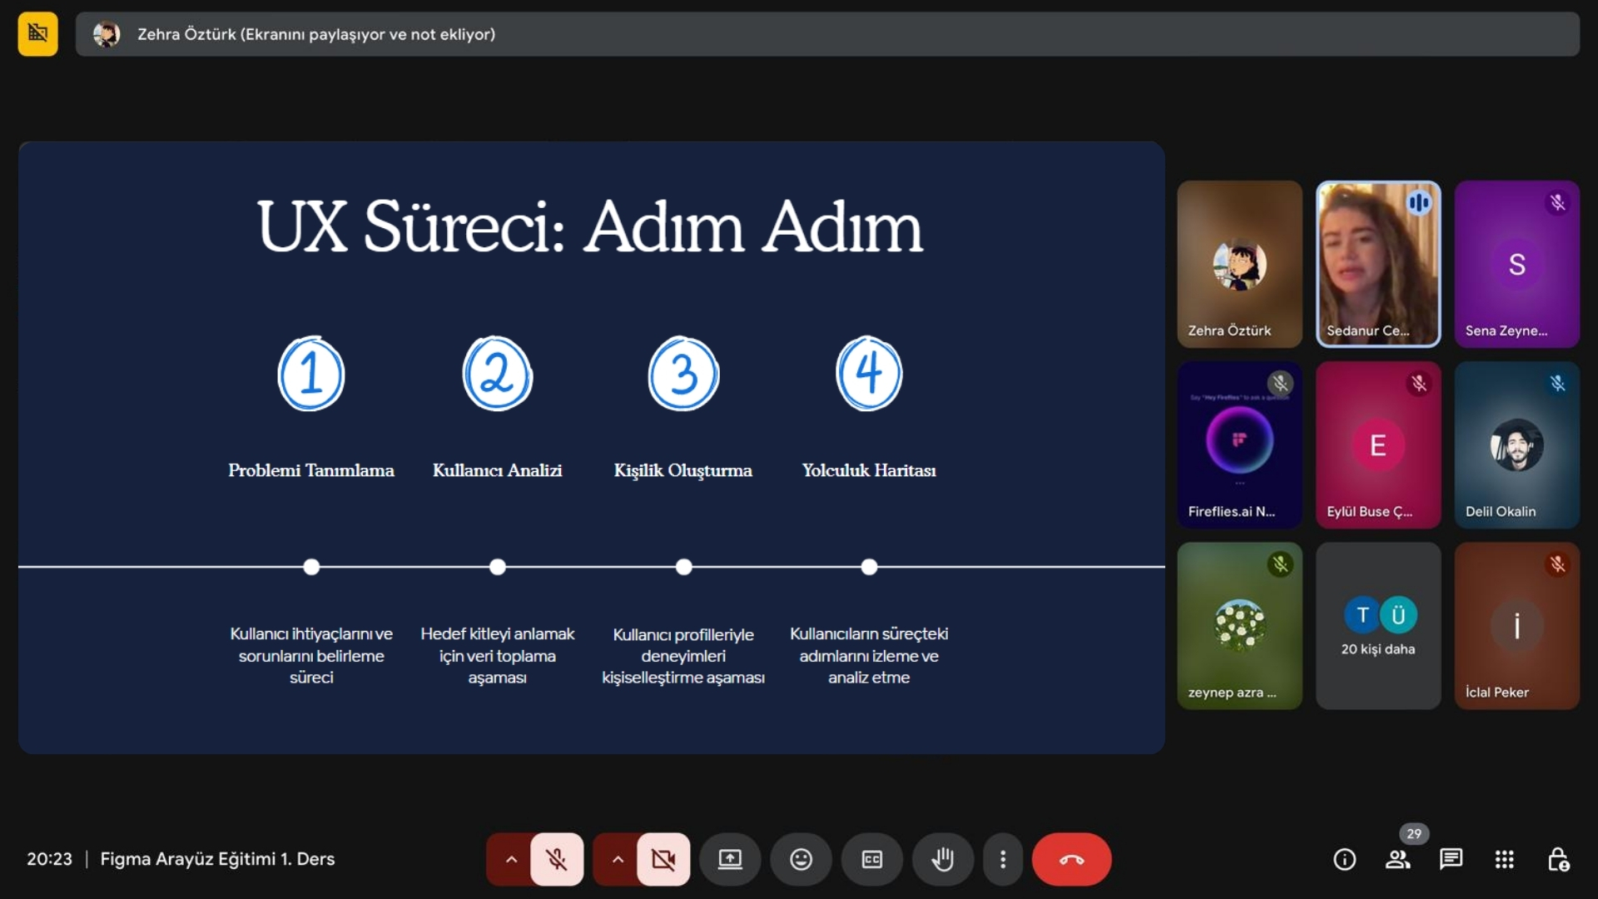Screen dimensions: 1598x899
Task: Open the in-call chat panel
Action: (x=1451, y=859)
